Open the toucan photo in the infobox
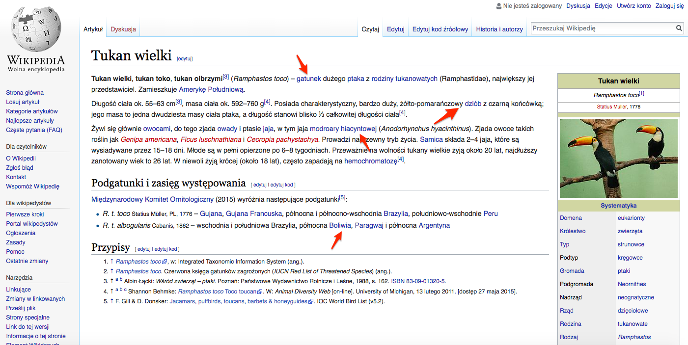This screenshot has height=345, width=688. (618, 158)
